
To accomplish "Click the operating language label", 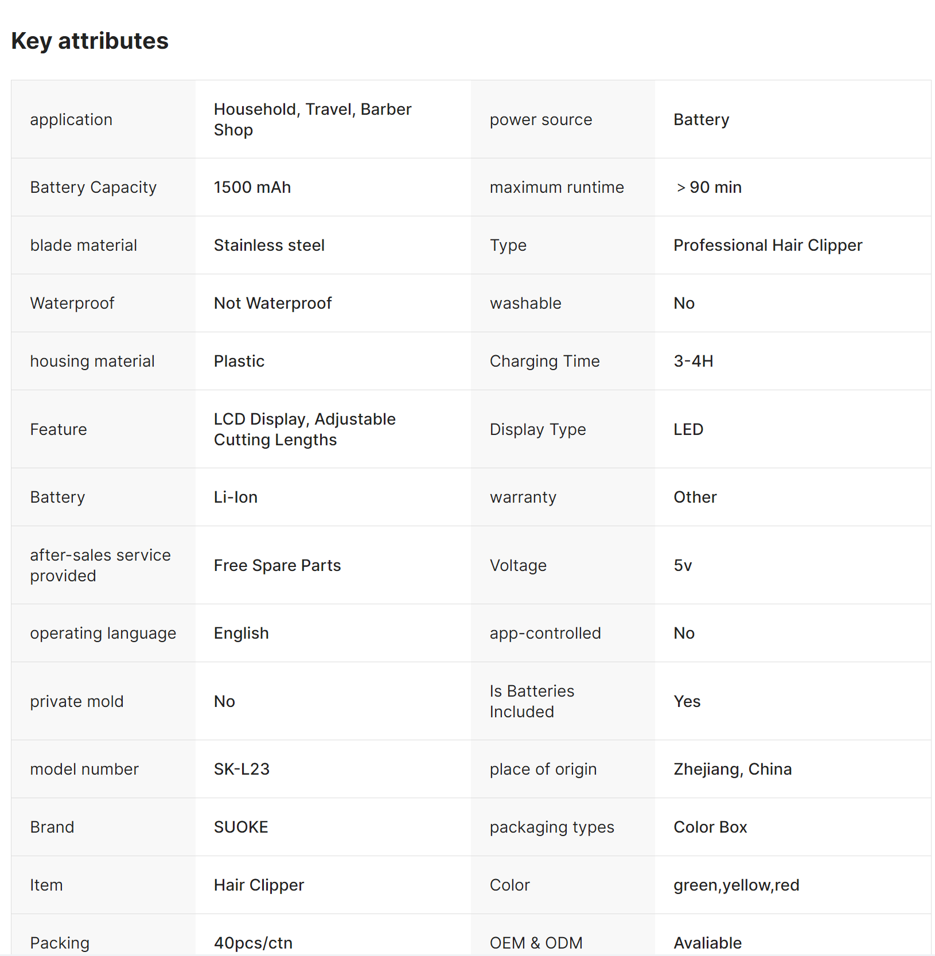I will click(103, 633).
